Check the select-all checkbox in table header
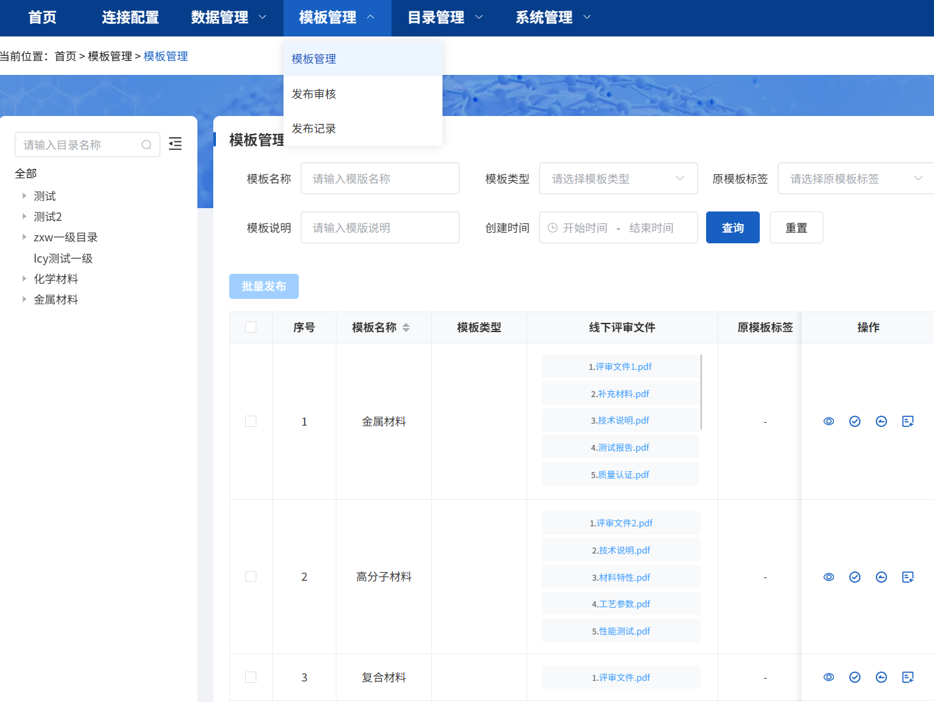 coord(251,327)
